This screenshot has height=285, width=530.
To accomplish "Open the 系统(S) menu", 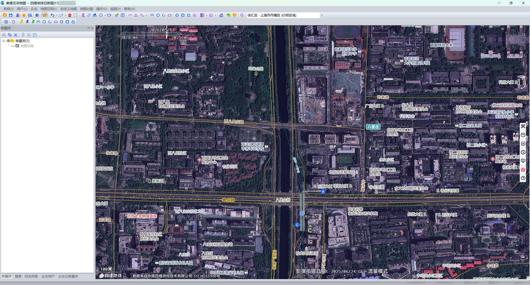I will 8,9.
